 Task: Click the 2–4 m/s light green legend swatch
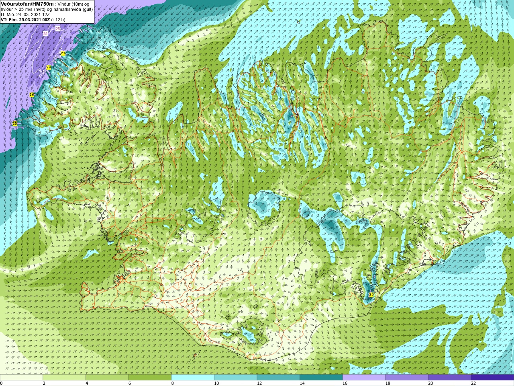click(64, 378)
